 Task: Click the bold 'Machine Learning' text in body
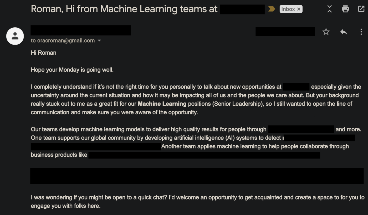(x=162, y=104)
